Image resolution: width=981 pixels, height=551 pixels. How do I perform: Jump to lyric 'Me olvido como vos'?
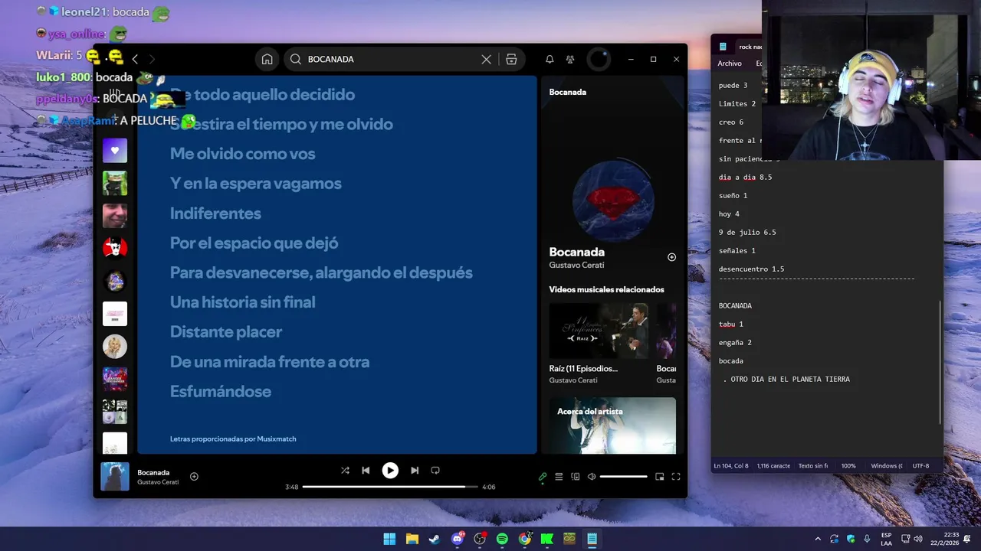(x=243, y=154)
